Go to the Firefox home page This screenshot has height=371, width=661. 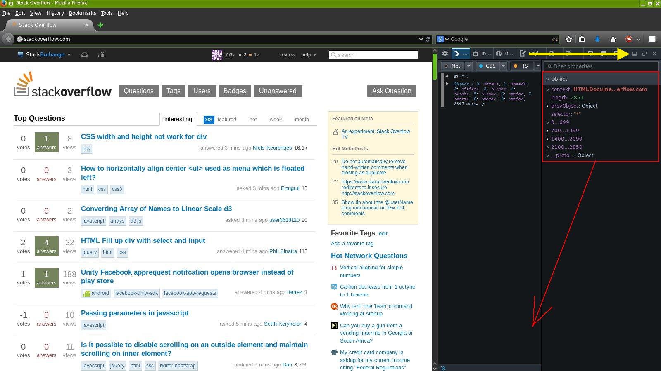pyautogui.click(x=613, y=39)
